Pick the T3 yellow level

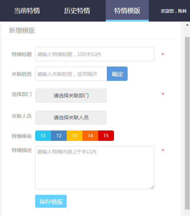point(75,136)
